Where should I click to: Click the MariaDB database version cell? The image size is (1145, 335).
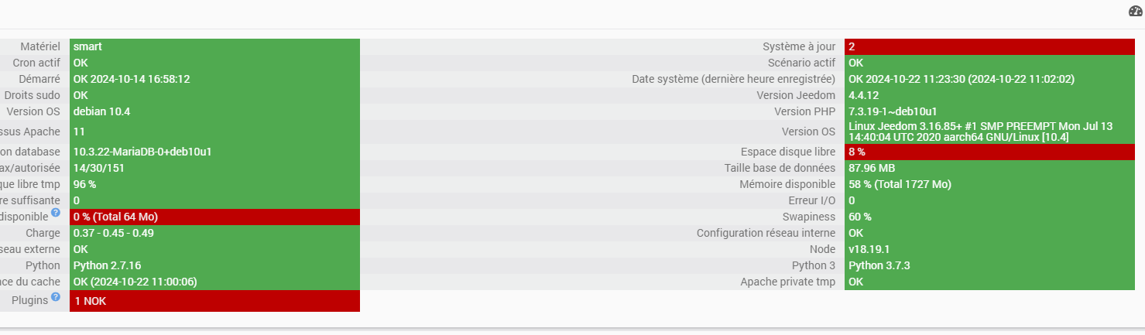[x=214, y=152]
